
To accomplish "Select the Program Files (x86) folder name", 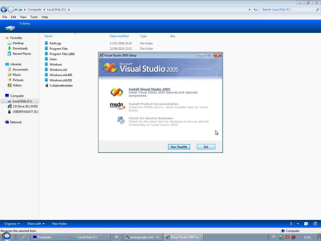I will point(62,54).
